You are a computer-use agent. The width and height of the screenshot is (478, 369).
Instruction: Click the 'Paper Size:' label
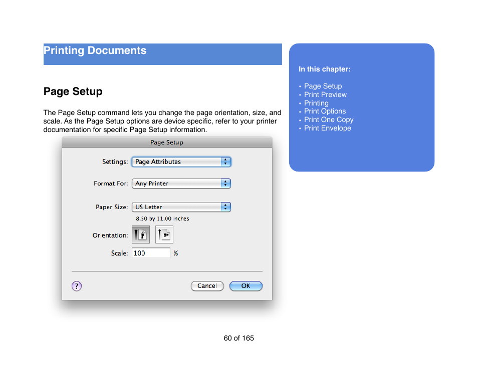coord(112,207)
